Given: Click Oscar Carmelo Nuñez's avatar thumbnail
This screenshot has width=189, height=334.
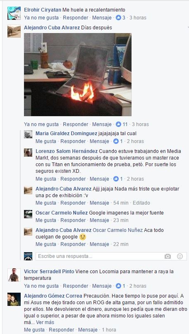Looking at the screenshot, I should [x=28, y=214].
